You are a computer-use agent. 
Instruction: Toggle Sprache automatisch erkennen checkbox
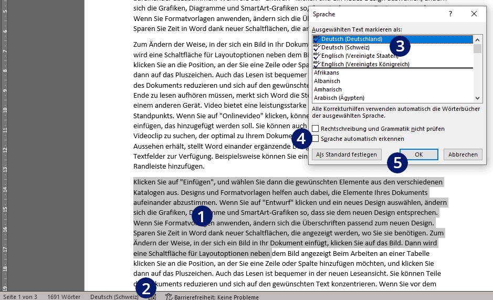[x=316, y=139]
